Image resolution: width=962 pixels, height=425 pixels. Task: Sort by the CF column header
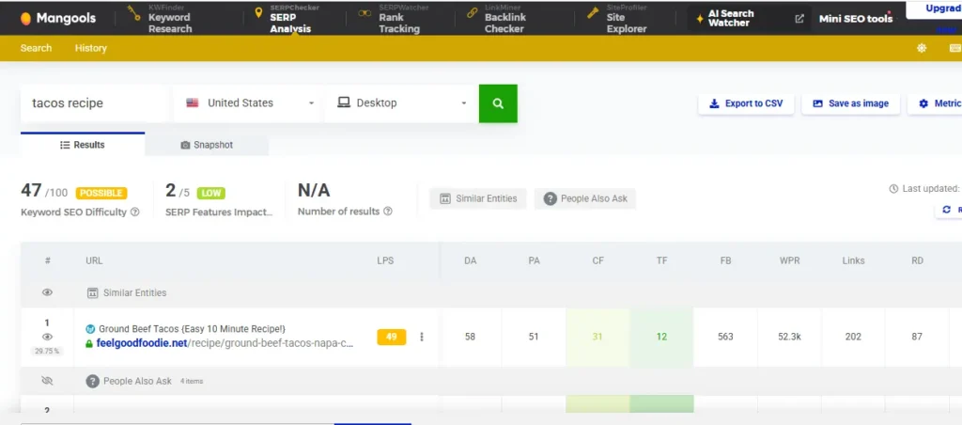pos(598,260)
